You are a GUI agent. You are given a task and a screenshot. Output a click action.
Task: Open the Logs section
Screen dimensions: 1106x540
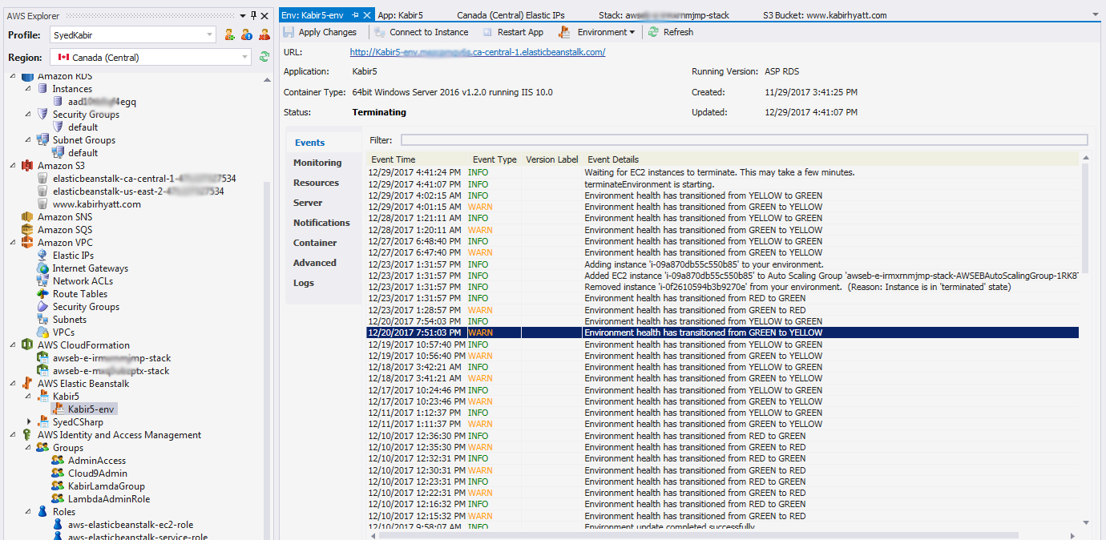304,283
